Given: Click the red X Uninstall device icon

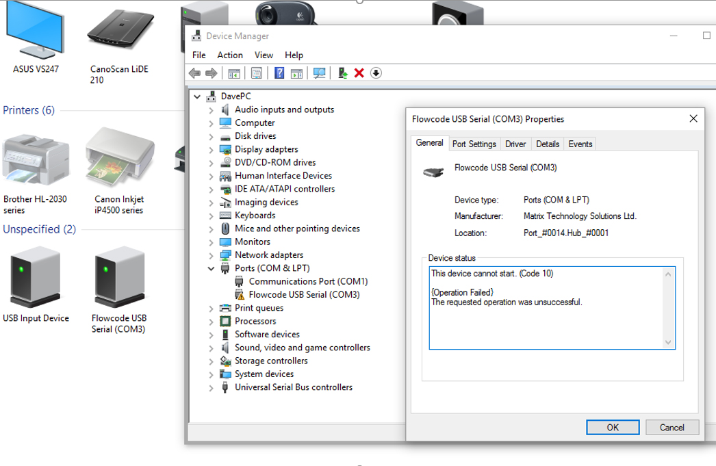Looking at the screenshot, I should click(x=359, y=73).
